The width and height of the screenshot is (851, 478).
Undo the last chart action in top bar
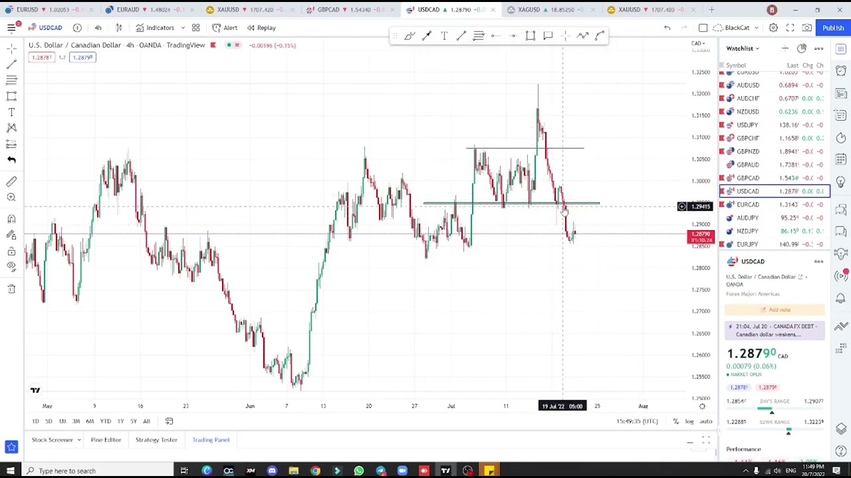667,28
